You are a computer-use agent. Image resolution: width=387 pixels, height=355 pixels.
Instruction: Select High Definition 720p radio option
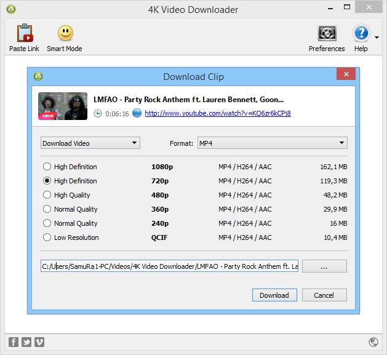[x=47, y=181]
